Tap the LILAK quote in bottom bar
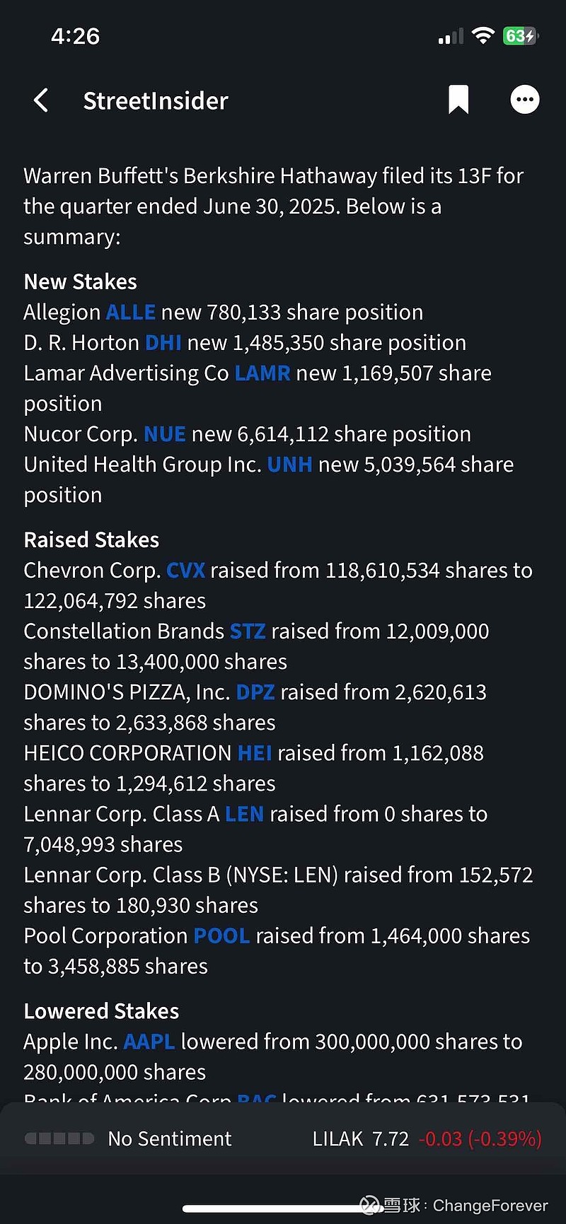Image resolution: width=566 pixels, height=1224 pixels. click(x=427, y=1138)
